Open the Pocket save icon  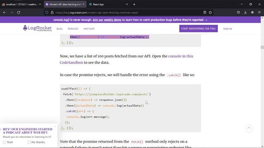238,12
